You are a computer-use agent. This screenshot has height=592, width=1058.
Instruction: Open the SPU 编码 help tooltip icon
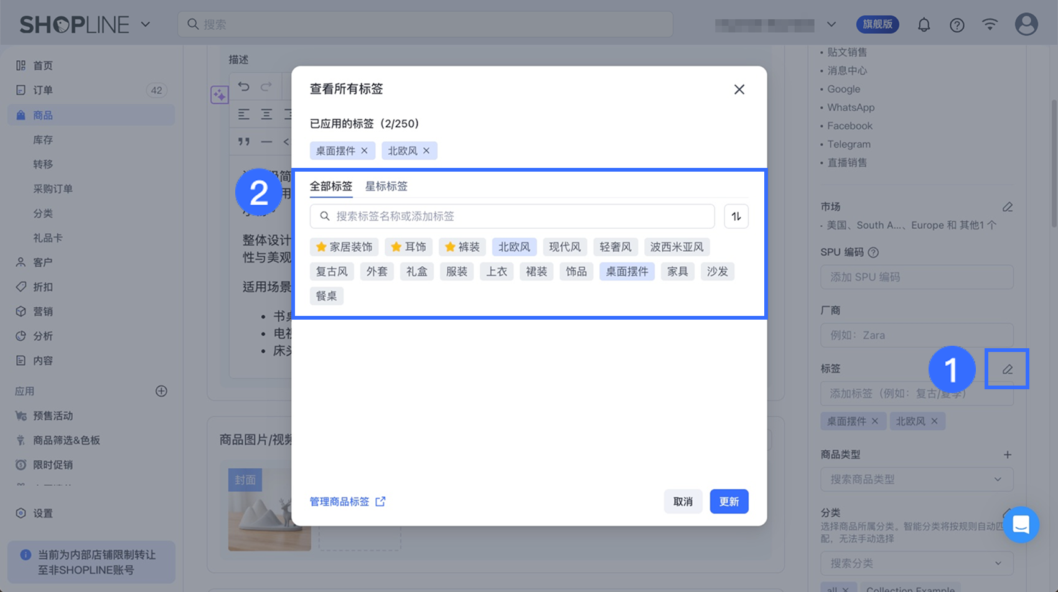pos(873,252)
